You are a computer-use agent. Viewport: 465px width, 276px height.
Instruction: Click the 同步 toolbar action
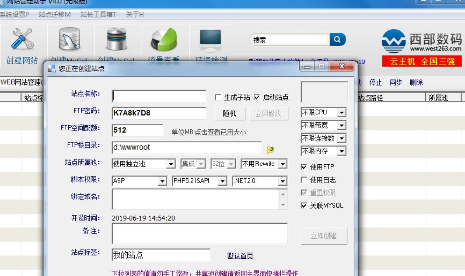coord(396,82)
